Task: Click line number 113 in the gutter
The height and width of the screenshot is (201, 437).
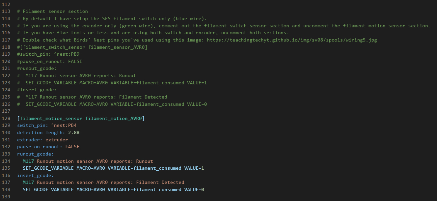Action: coord(6,12)
